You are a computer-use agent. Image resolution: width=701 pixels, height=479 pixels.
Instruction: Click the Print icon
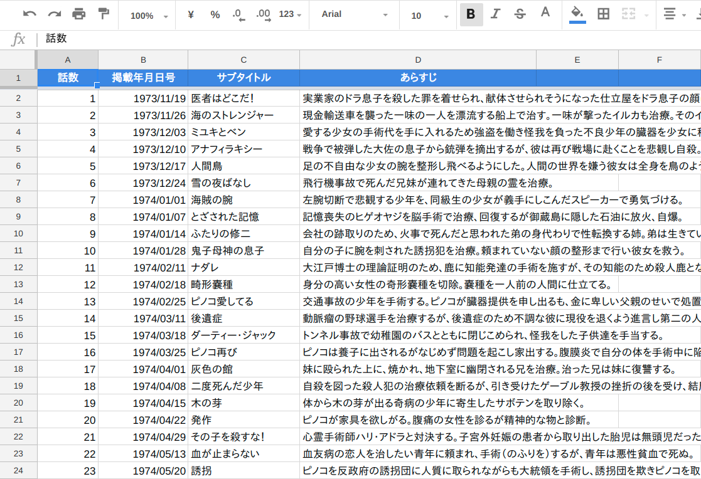(78, 14)
